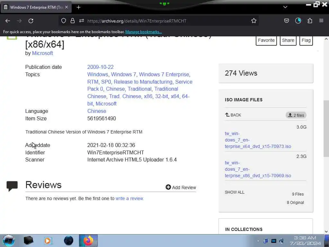Open the dark globe browser taskbar icon

69,241
